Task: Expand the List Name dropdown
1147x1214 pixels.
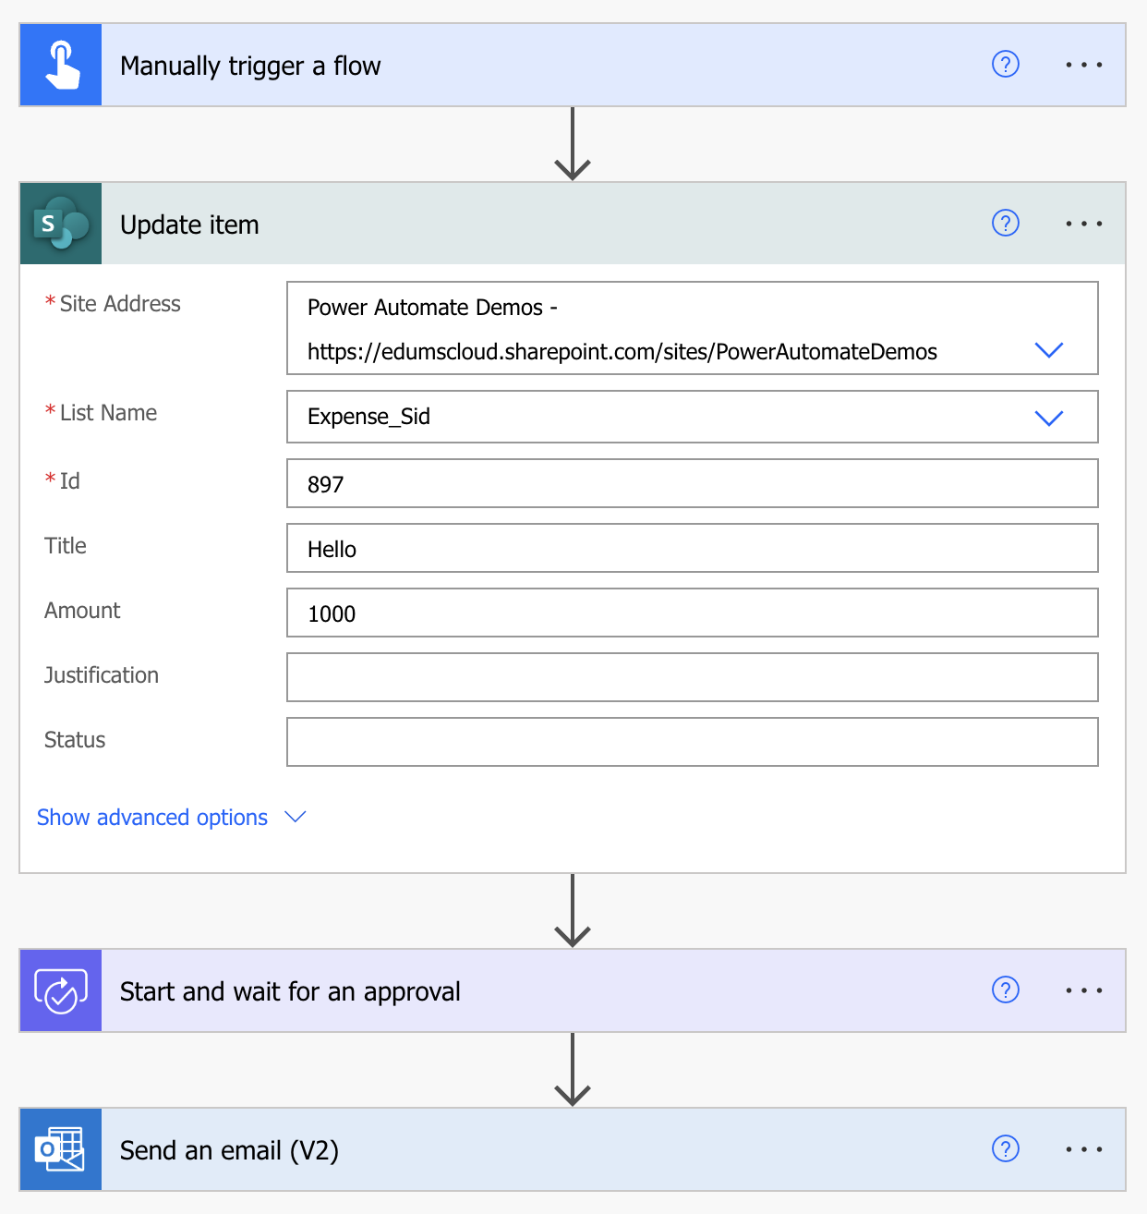Action: pos(1049,418)
